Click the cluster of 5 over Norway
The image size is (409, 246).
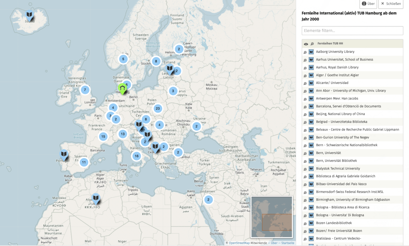pyautogui.click(x=123, y=59)
